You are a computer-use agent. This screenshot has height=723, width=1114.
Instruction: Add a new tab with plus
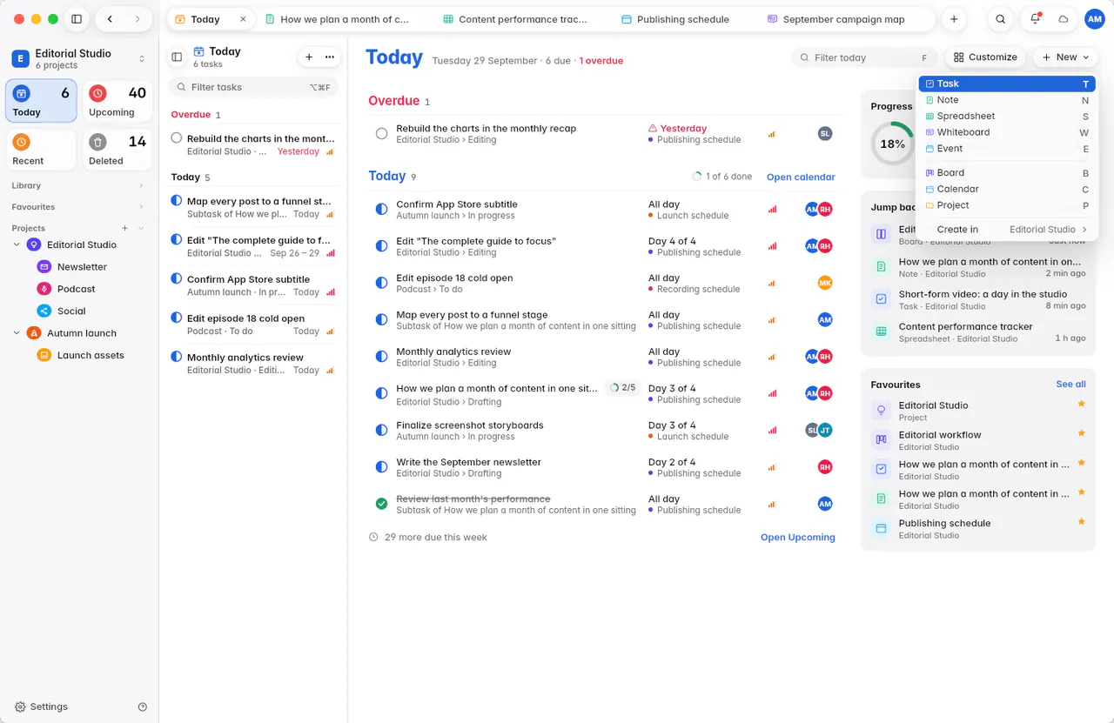[x=954, y=19]
